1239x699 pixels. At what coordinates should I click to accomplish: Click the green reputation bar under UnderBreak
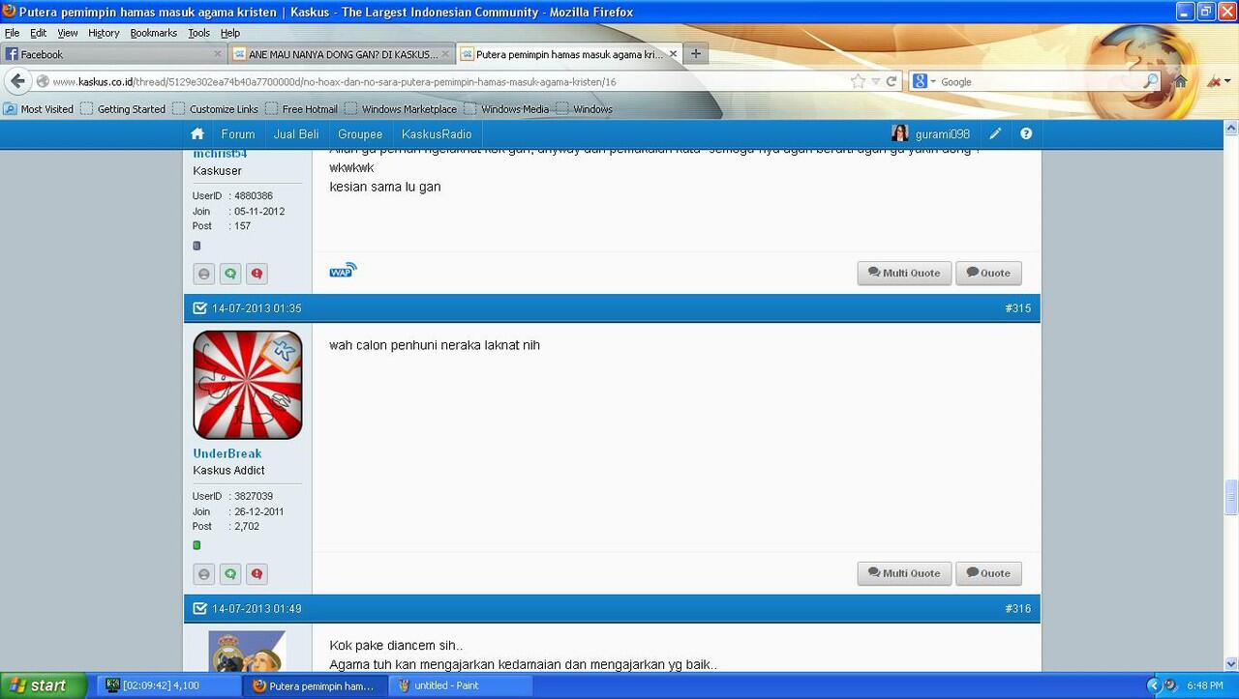(x=196, y=545)
